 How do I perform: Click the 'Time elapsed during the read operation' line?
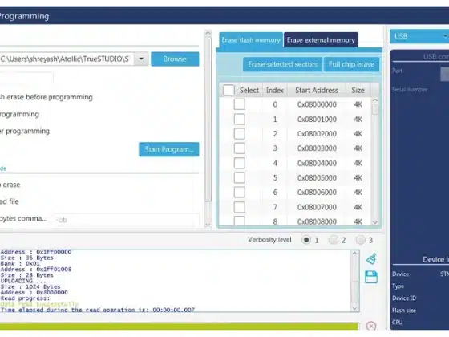[98, 310]
